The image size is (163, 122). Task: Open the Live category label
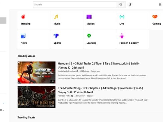[x=122, y=24]
